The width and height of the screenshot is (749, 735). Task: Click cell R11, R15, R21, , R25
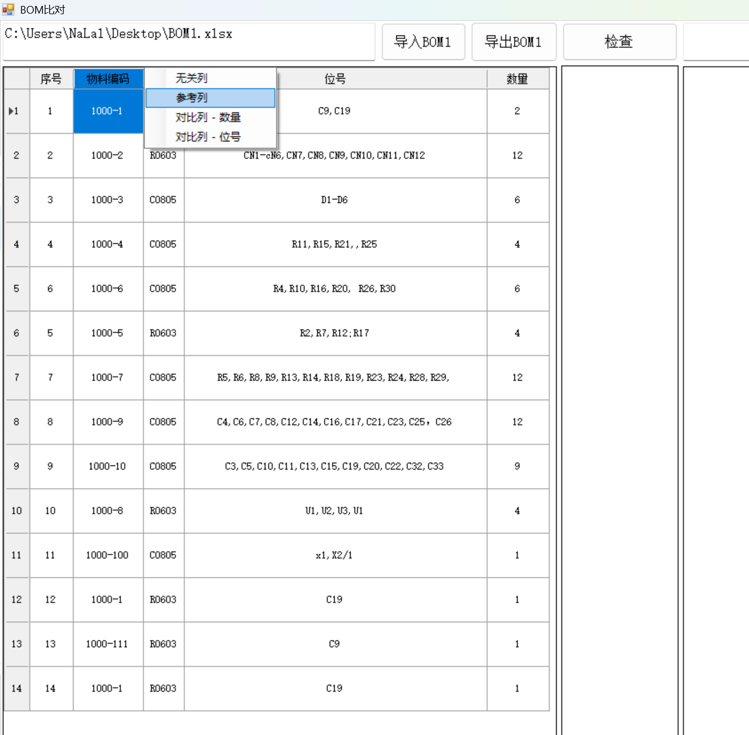click(x=335, y=245)
